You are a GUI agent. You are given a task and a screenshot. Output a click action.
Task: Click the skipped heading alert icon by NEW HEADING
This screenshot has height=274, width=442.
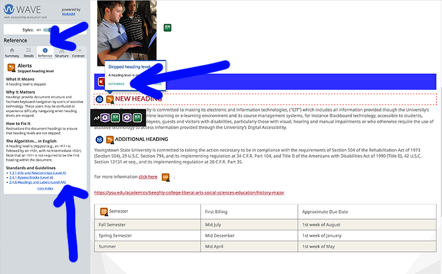tap(109, 99)
